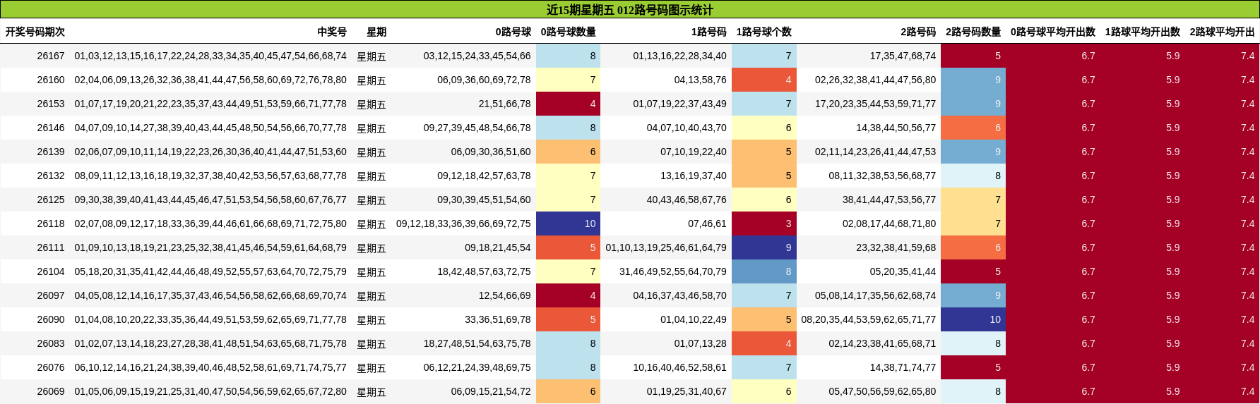Select draw number 26146
Viewport: 1260px width, 404px height.
tap(51, 128)
